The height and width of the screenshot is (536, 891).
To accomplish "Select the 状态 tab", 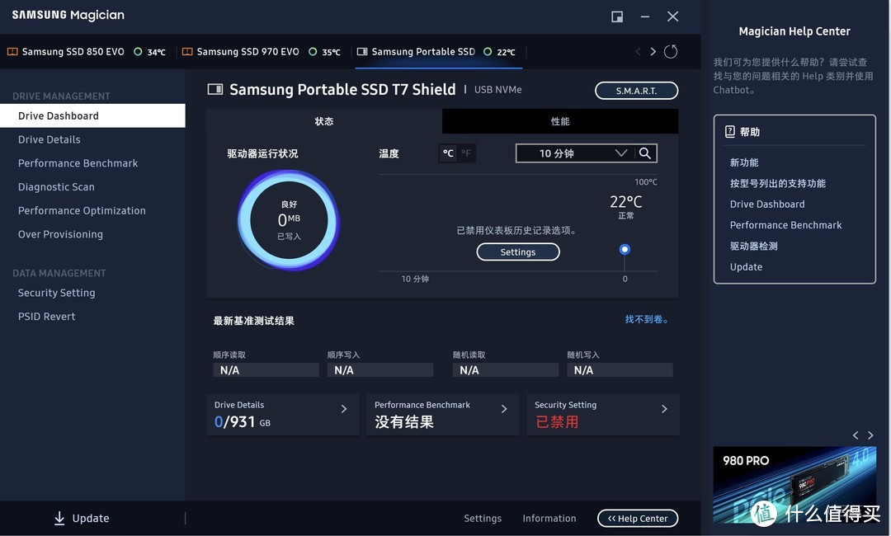I will [x=324, y=121].
